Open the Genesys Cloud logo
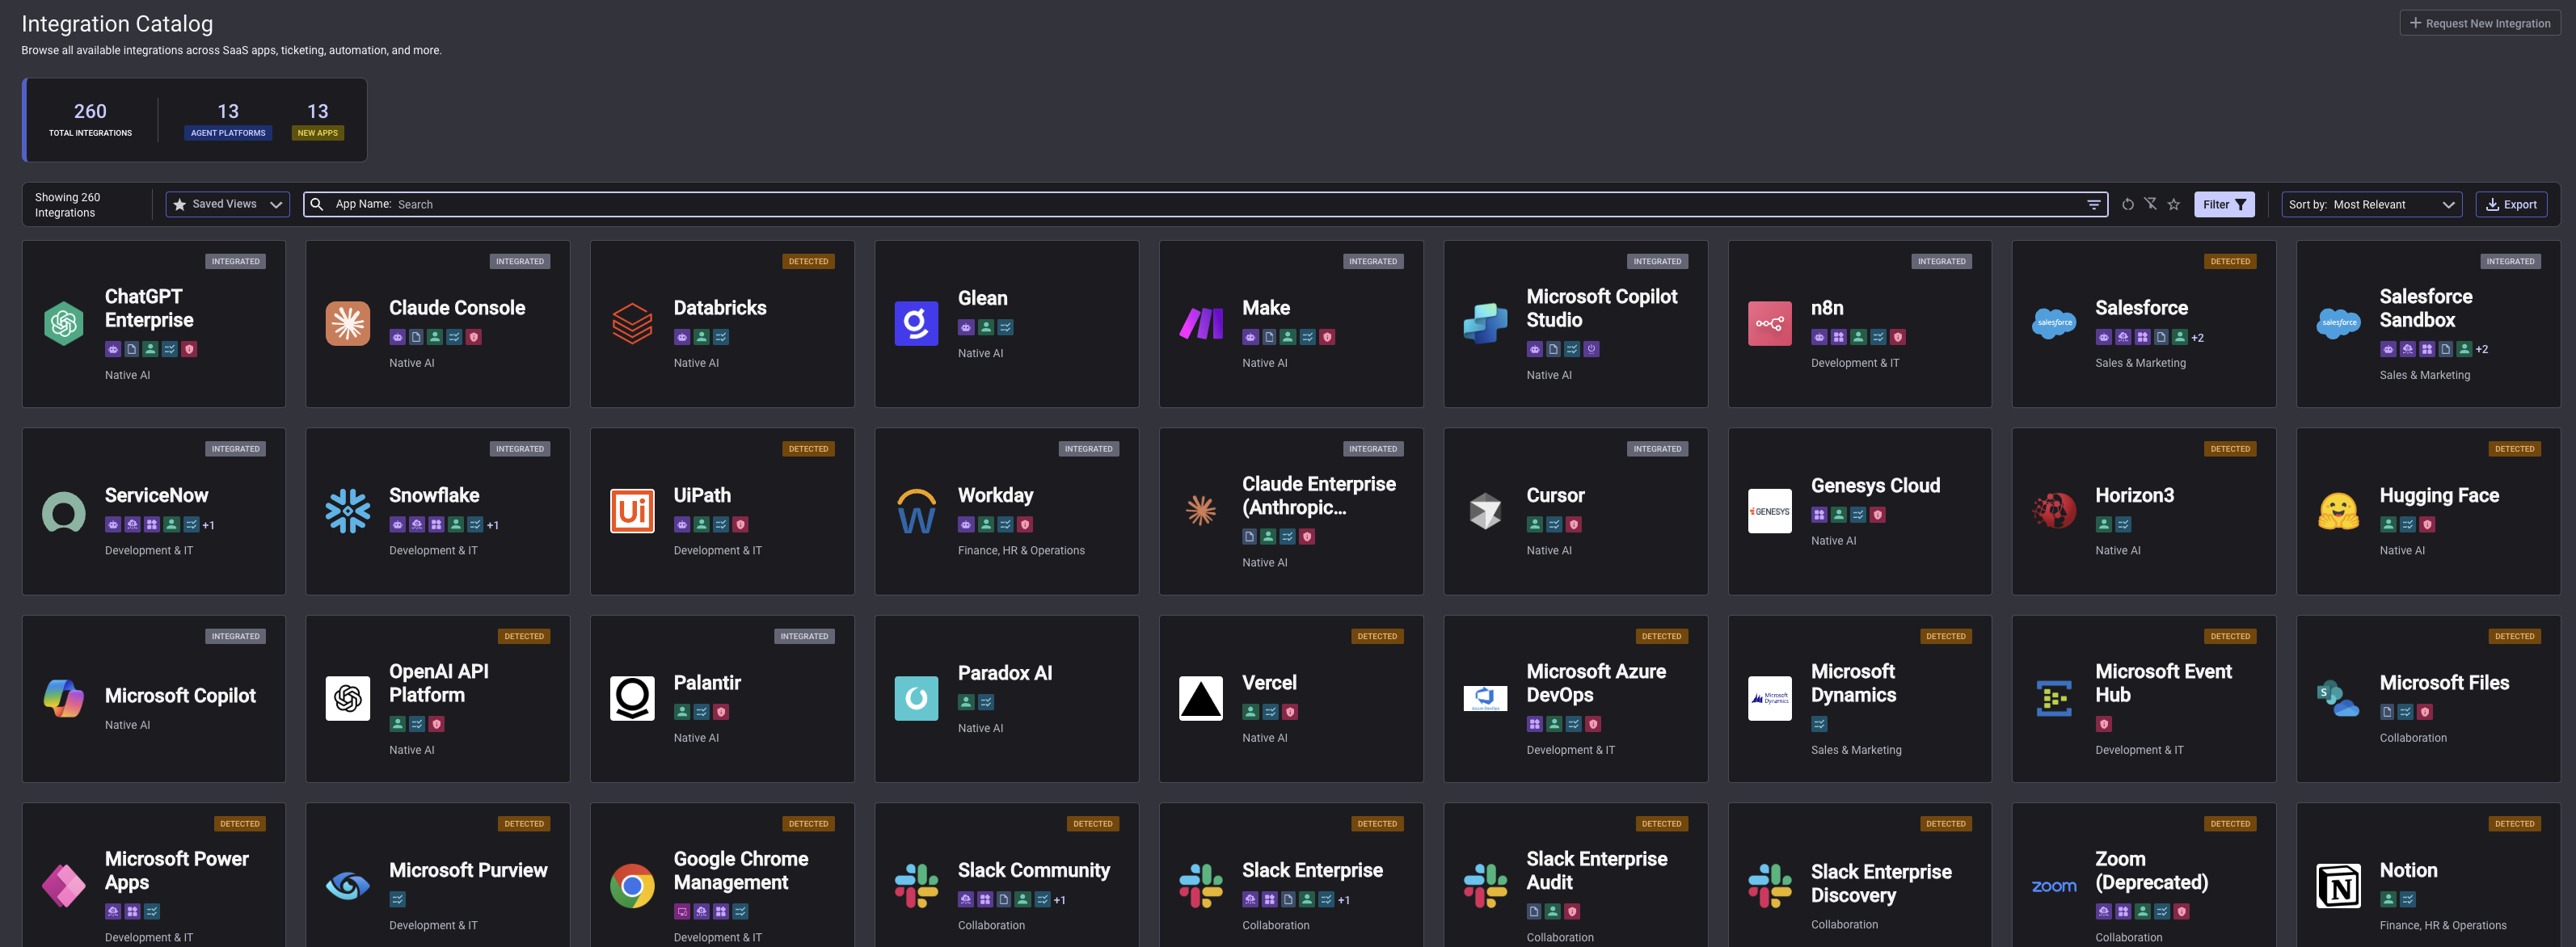 1769,511
